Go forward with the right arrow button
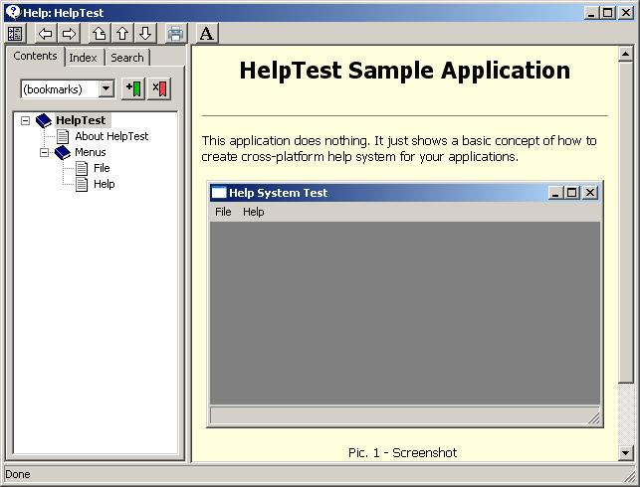 click(x=69, y=34)
